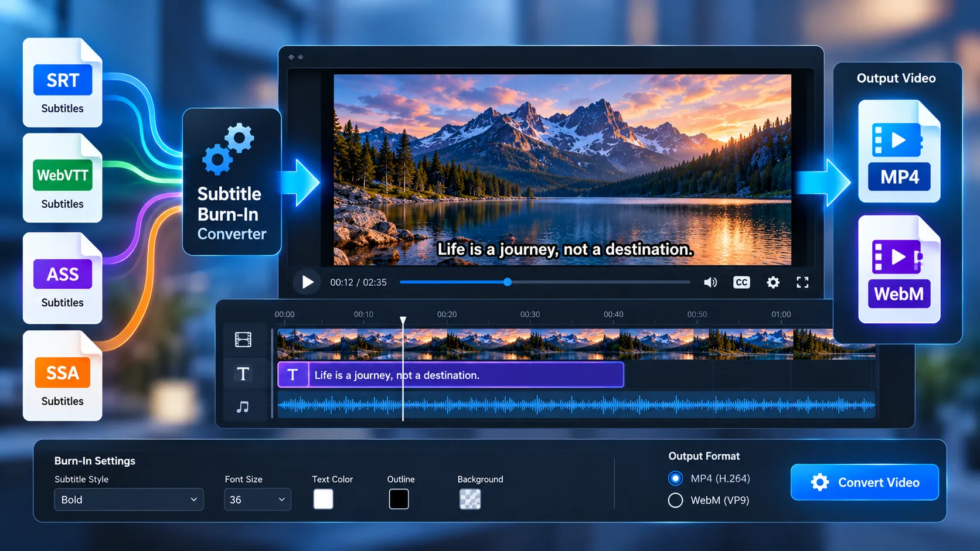This screenshot has width=980, height=551.
Task: Click the 01:00 timeline ruler mark
Action: [x=781, y=314]
